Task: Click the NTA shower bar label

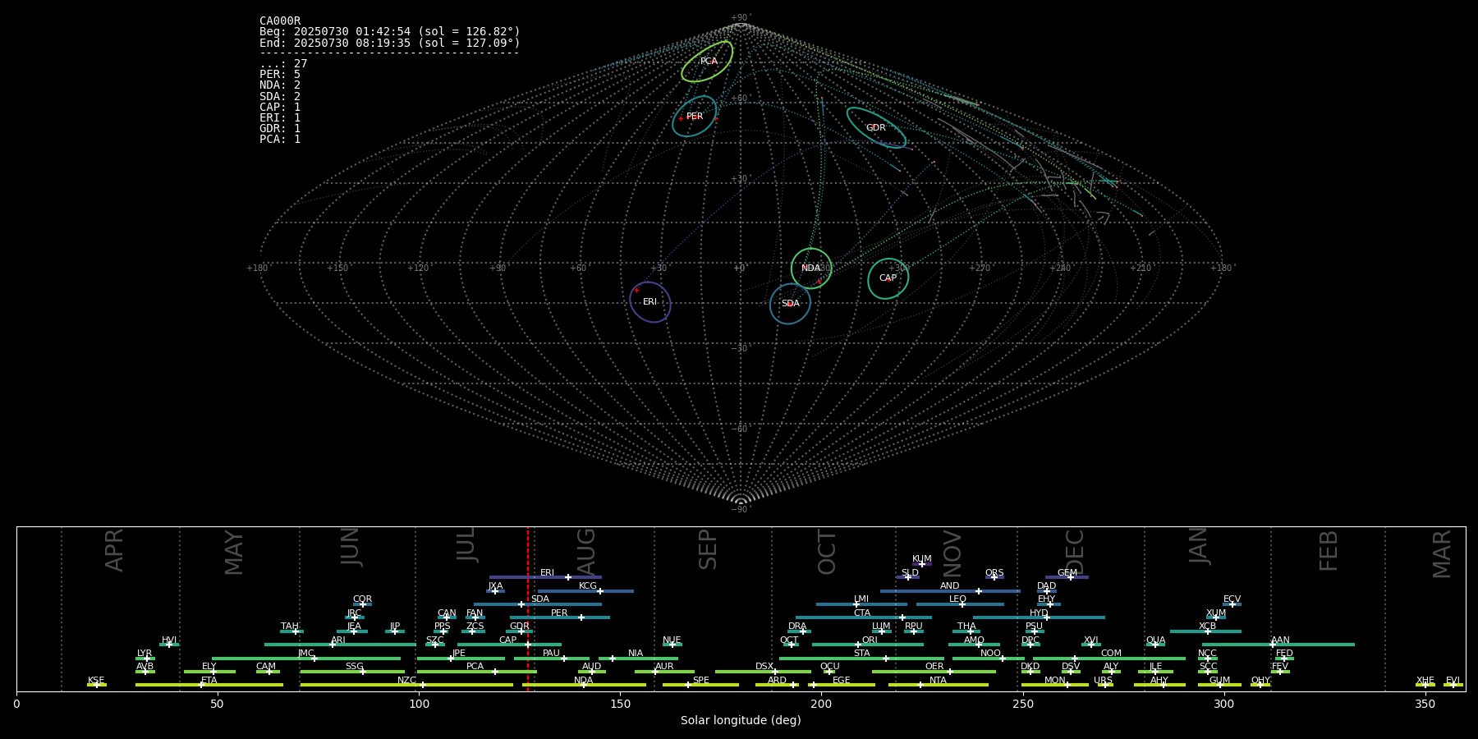Action: 939,681
